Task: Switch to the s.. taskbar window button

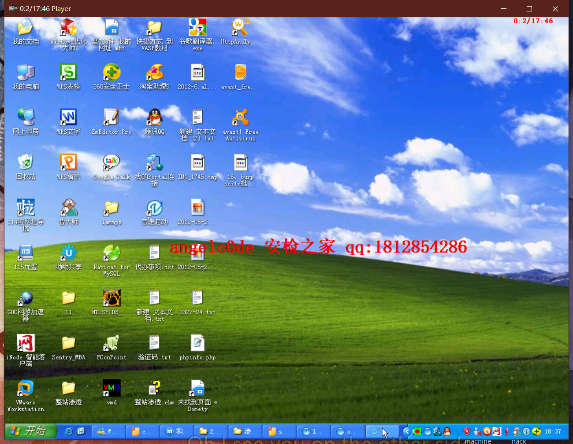Action: (x=279, y=431)
